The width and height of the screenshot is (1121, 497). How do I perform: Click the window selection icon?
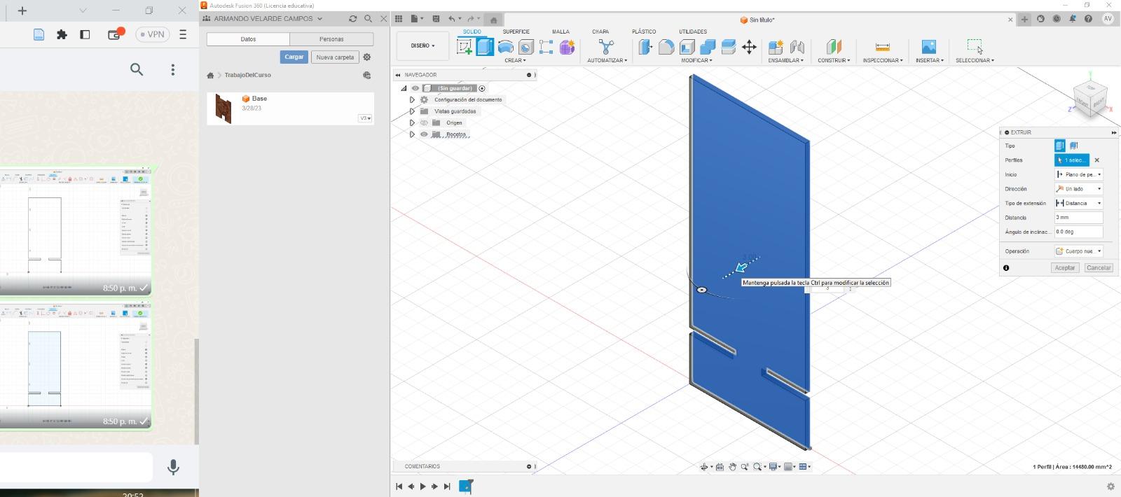tap(975, 46)
